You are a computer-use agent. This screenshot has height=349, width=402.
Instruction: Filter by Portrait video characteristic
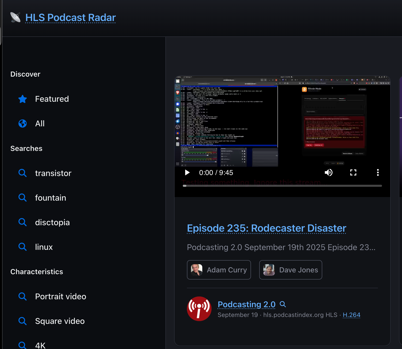point(61,296)
